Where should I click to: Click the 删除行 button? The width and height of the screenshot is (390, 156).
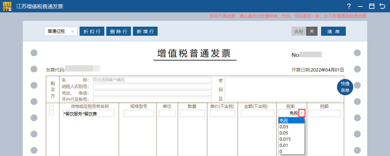(x=118, y=31)
